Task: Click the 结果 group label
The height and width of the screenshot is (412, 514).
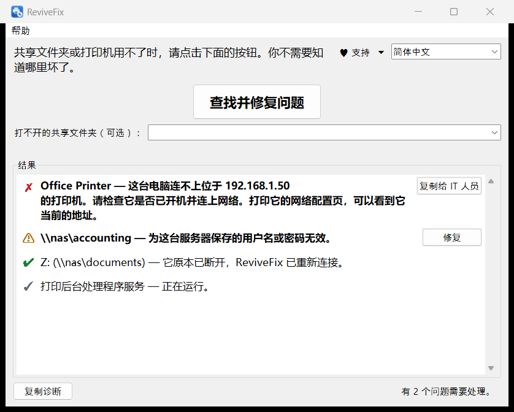Action: point(27,165)
